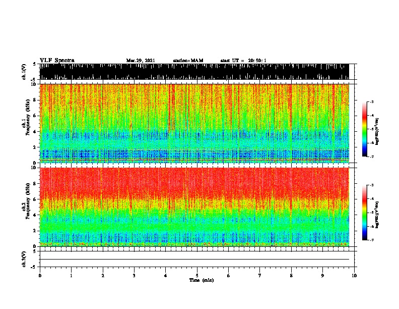Click the ch.1(V) black waveform panel
The width and height of the screenshot is (399, 309).
[194, 72]
